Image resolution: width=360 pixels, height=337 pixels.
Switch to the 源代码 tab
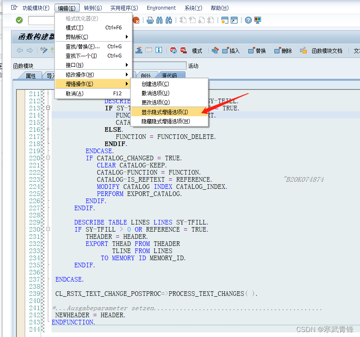[170, 76]
